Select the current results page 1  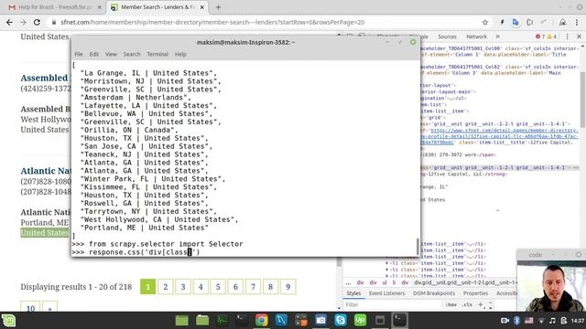pyautogui.click(x=148, y=286)
